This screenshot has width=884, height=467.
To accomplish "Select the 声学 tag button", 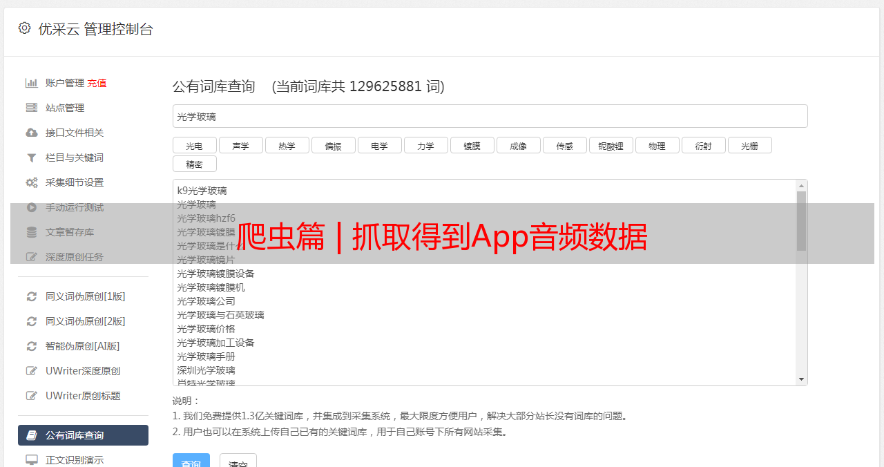I will [240, 145].
